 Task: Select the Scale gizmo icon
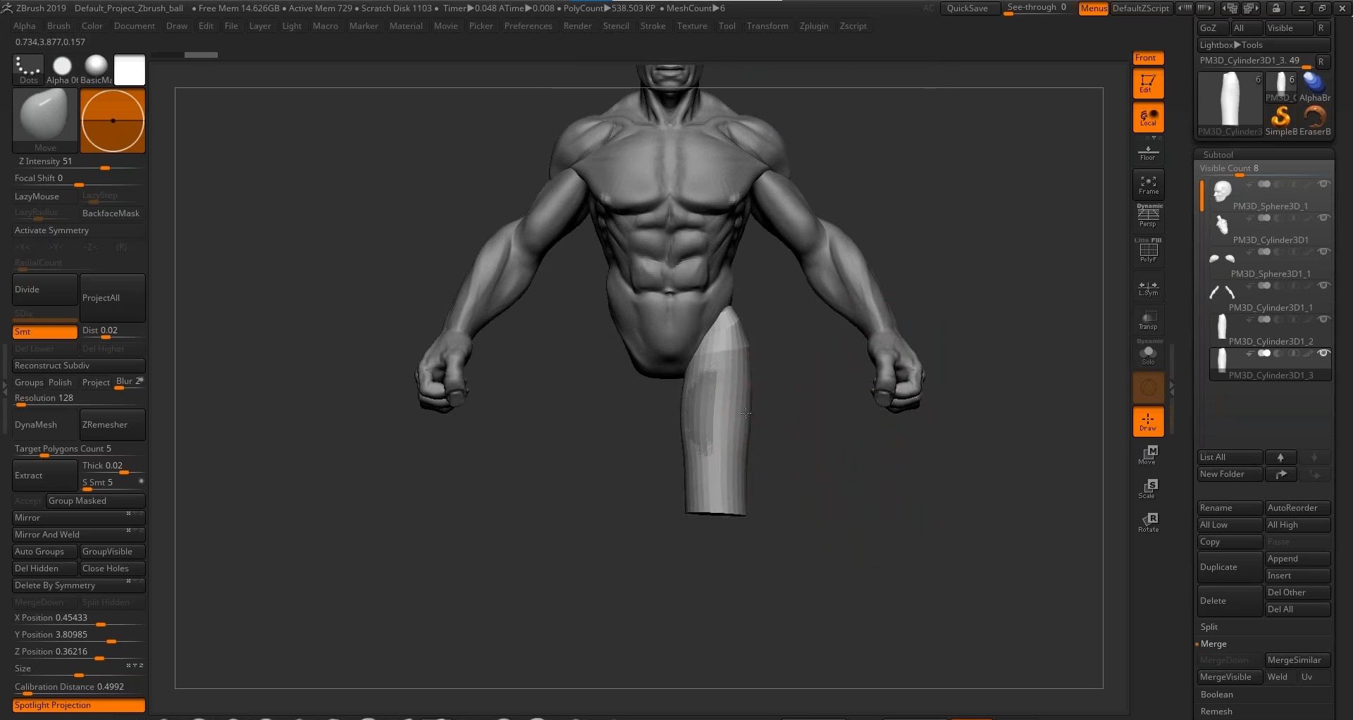(x=1148, y=488)
